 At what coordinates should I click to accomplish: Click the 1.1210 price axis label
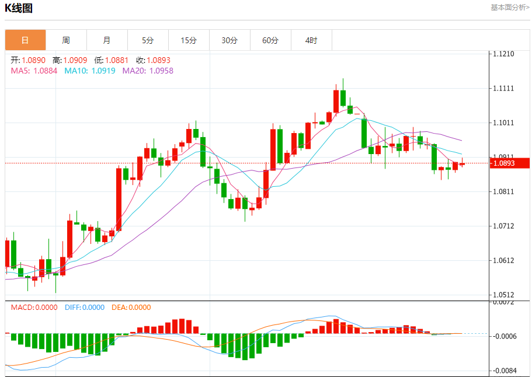[503, 54]
